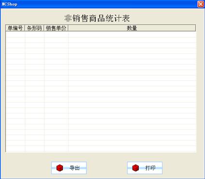The height and width of the screenshot is (179, 205).
Task: Click divider between 条形码 and 销售单价 headers
Action: point(44,28)
